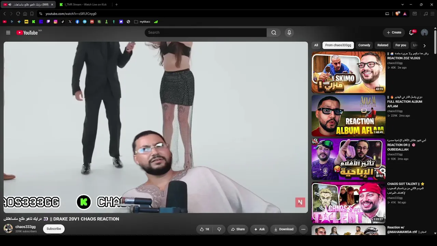Open the account avatar menu

pos(424,32)
